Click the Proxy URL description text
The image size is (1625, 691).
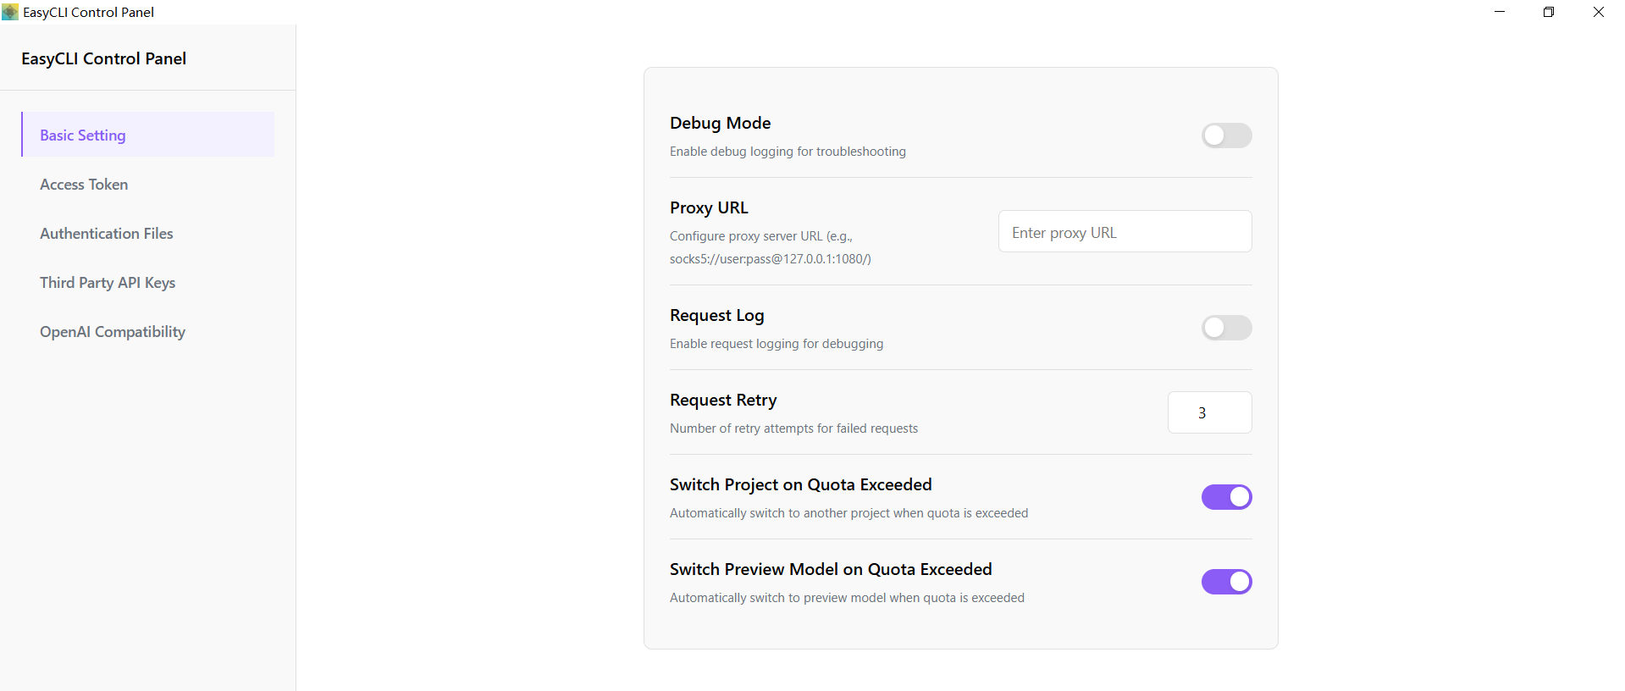pyautogui.click(x=770, y=247)
